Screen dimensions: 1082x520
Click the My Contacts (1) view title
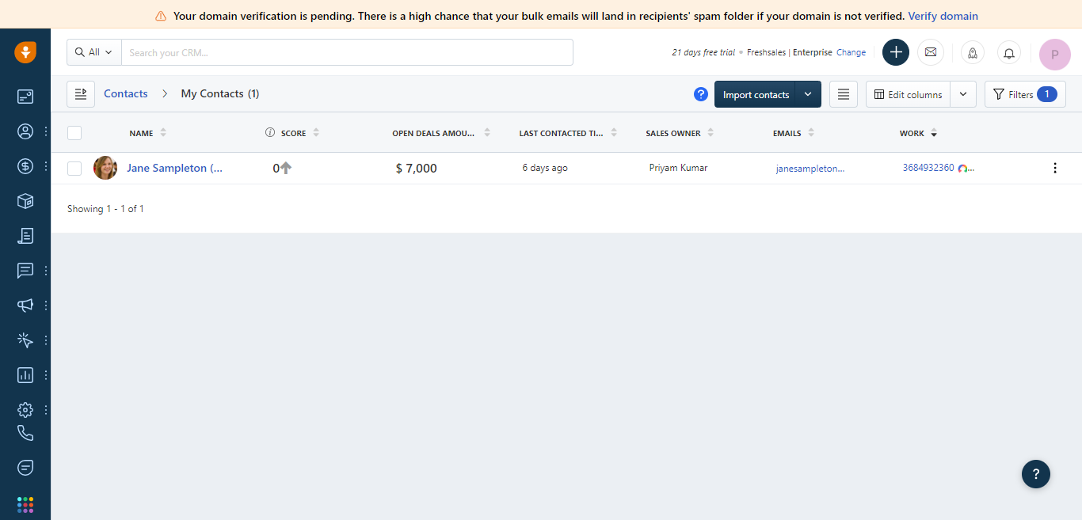[x=220, y=93]
